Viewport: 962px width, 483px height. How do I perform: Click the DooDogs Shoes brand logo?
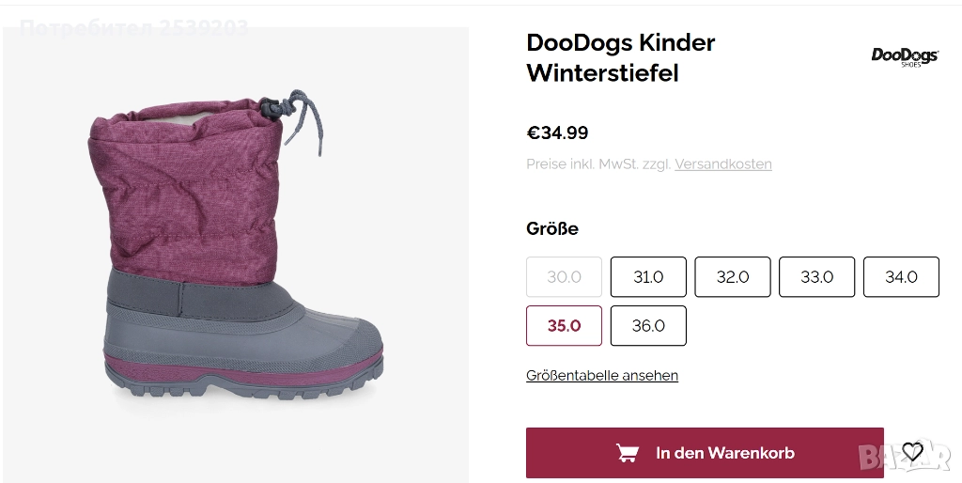click(x=904, y=57)
